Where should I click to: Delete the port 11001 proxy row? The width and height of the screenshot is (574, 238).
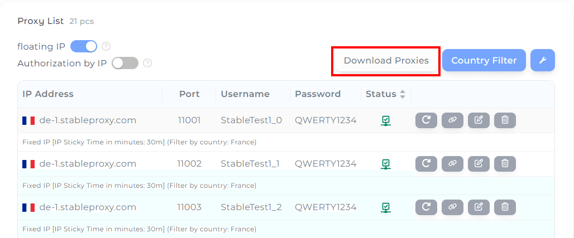[505, 120]
